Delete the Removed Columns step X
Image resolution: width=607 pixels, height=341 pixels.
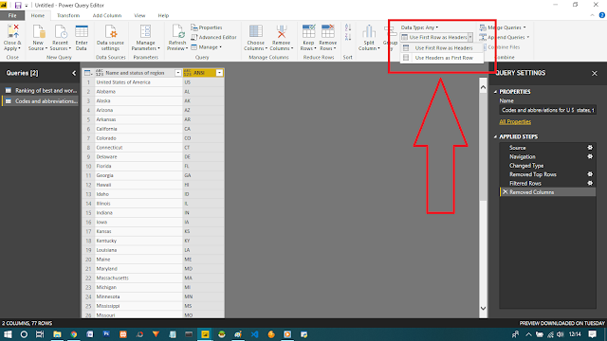pos(506,192)
